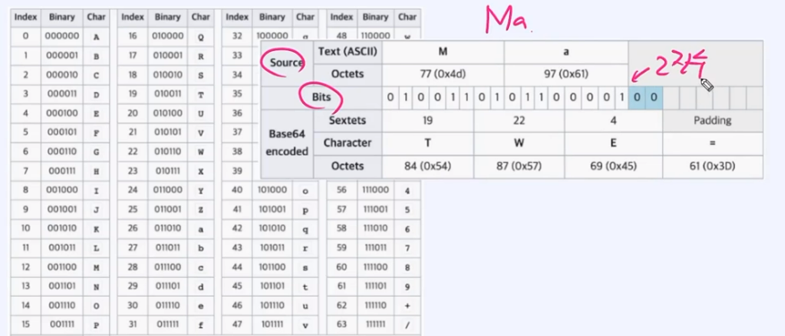Click index number '31' cell
This screenshot has width=785, height=336.
coord(133,324)
